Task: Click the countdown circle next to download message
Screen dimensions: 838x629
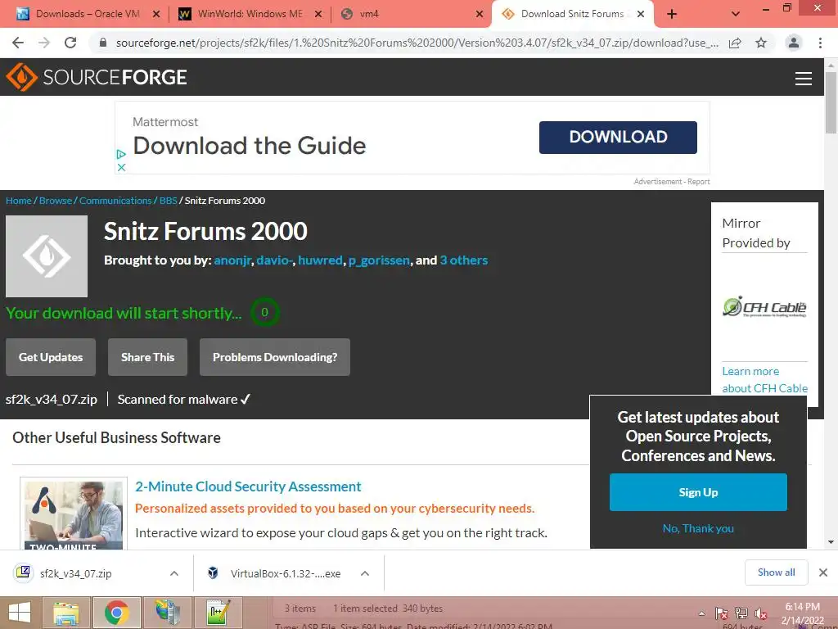Action: coord(264,312)
